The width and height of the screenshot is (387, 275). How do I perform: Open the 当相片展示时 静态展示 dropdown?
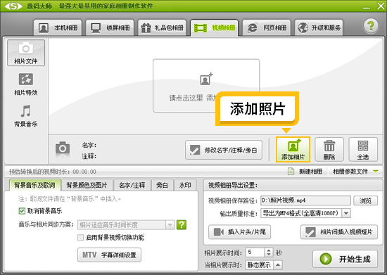tap(264, 265)
